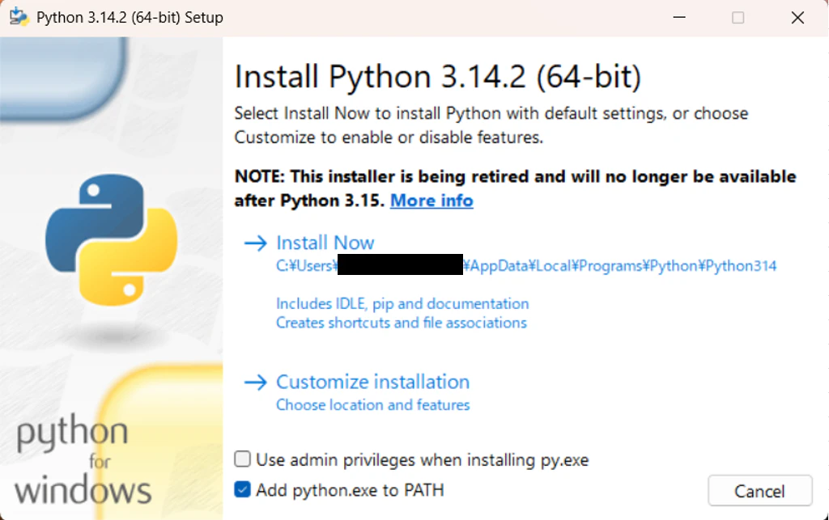Click 'Creates shortcuts and file associations' text

402,323
